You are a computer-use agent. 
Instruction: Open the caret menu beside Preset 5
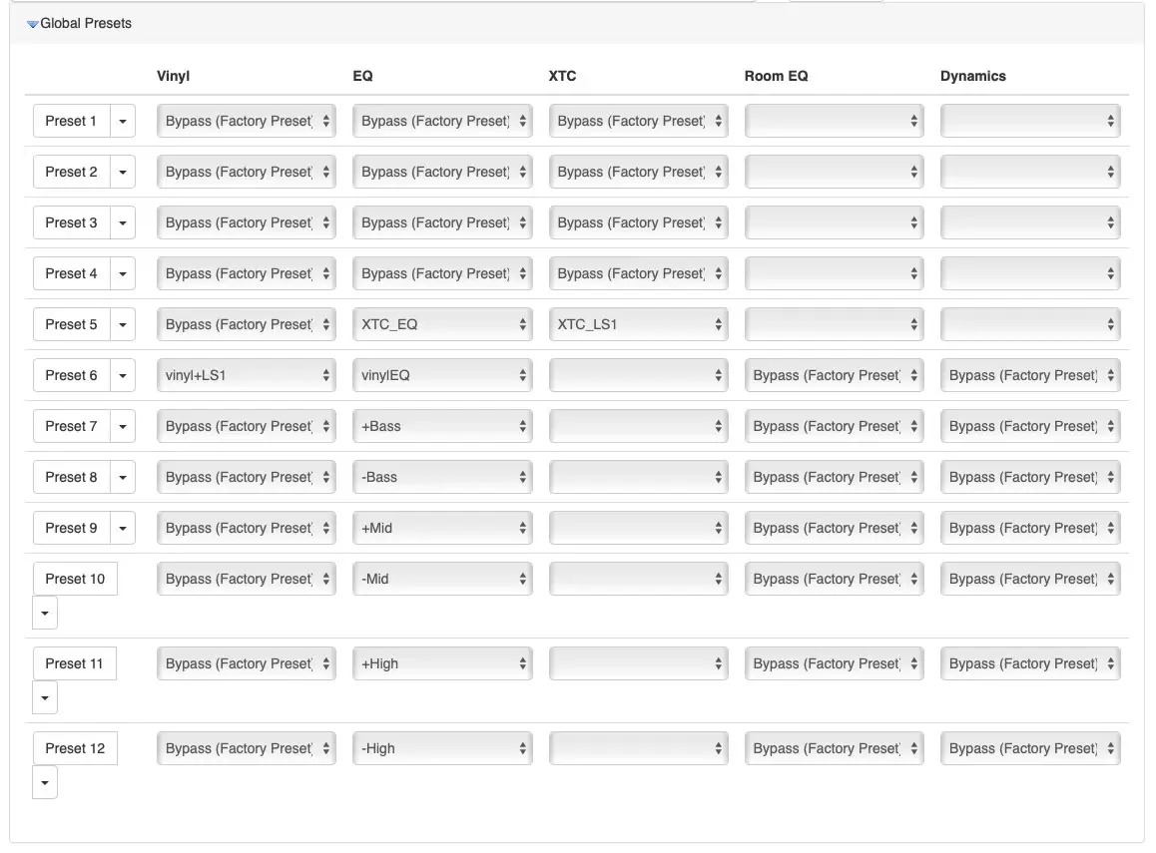tap(122, 324)
